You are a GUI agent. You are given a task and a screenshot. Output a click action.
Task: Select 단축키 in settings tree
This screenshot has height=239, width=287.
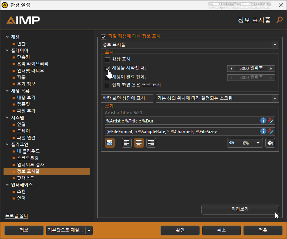(23, 57)
